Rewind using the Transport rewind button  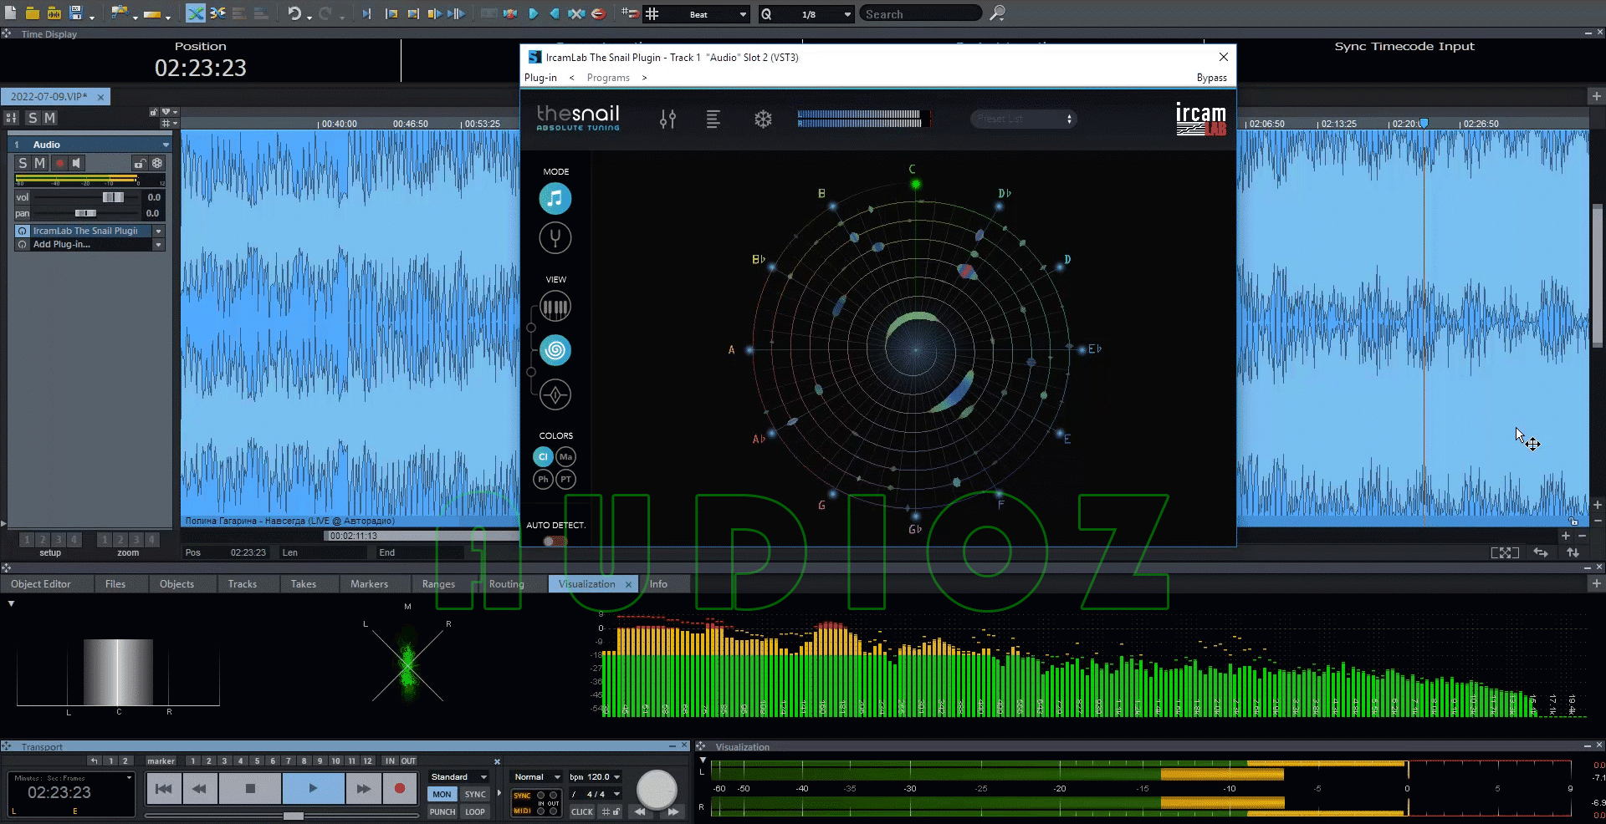click(199, 788)
